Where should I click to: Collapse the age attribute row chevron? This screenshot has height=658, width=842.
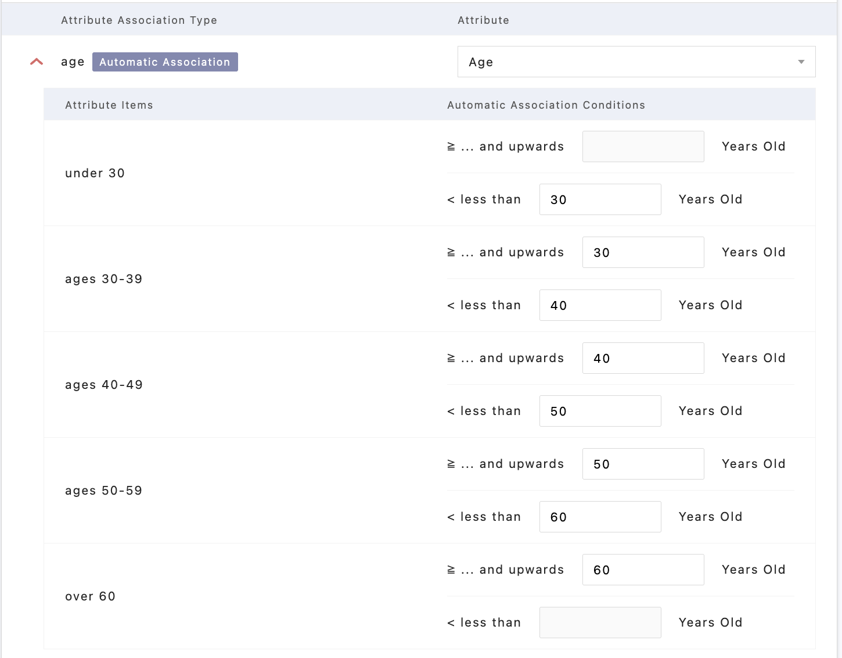point(37,62)
